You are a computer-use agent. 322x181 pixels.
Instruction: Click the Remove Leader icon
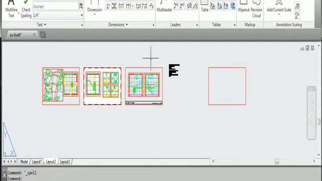182,6
